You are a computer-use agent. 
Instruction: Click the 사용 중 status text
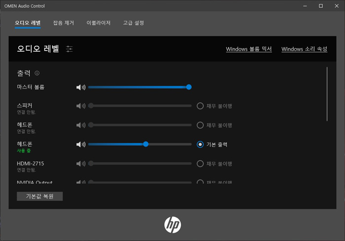[x=24, y=151]
